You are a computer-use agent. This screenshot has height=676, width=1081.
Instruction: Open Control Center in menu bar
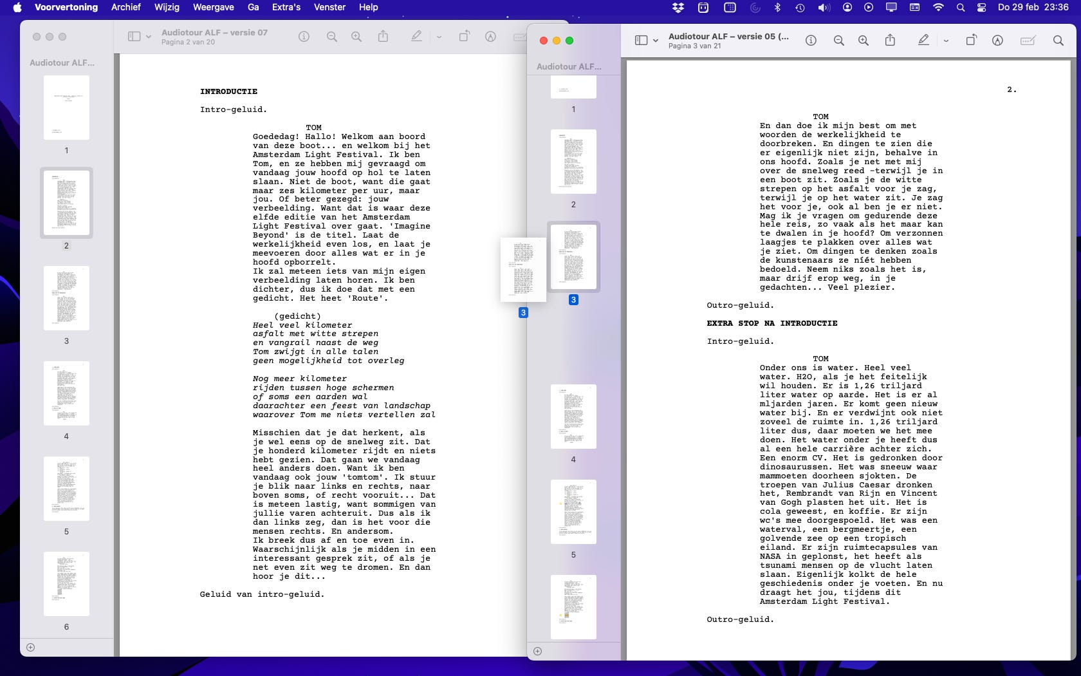pos(982,7)
